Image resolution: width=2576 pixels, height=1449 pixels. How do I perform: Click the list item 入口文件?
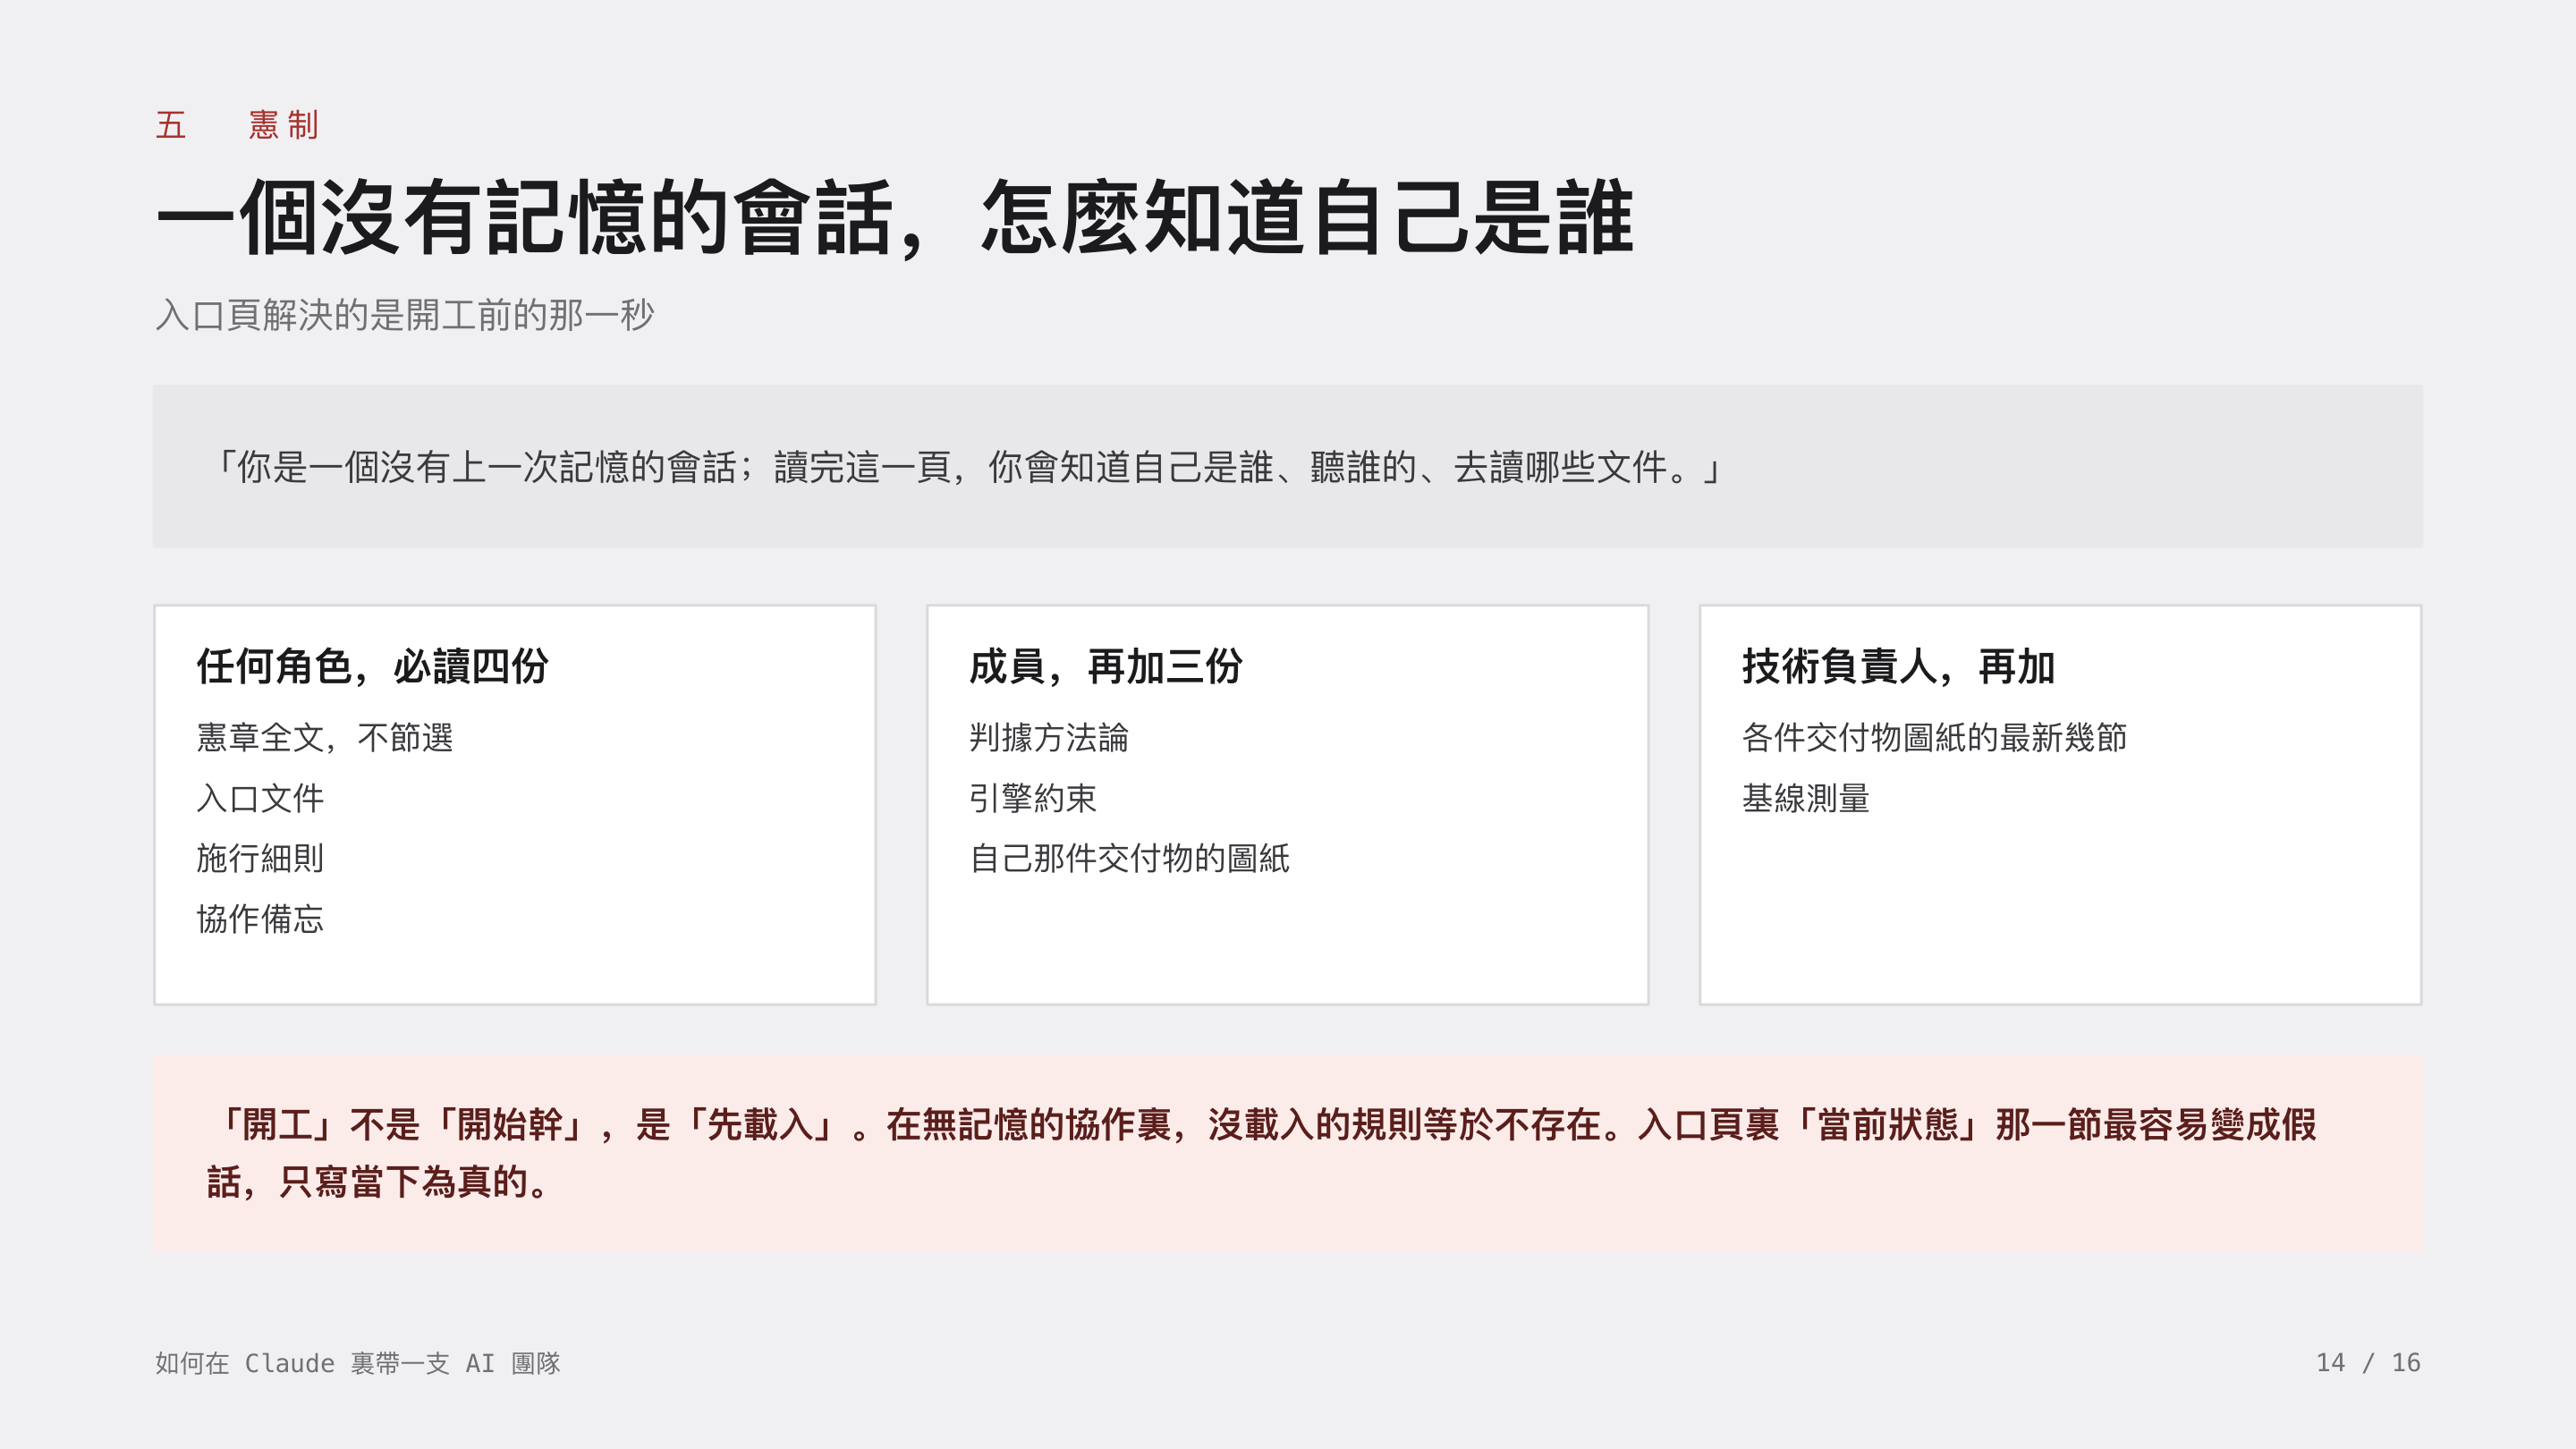pos(260,798)
